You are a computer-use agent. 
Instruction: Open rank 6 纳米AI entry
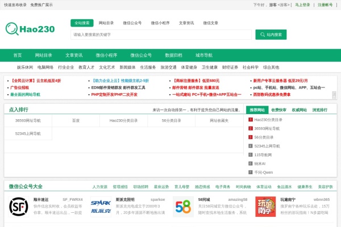point(260,163)
